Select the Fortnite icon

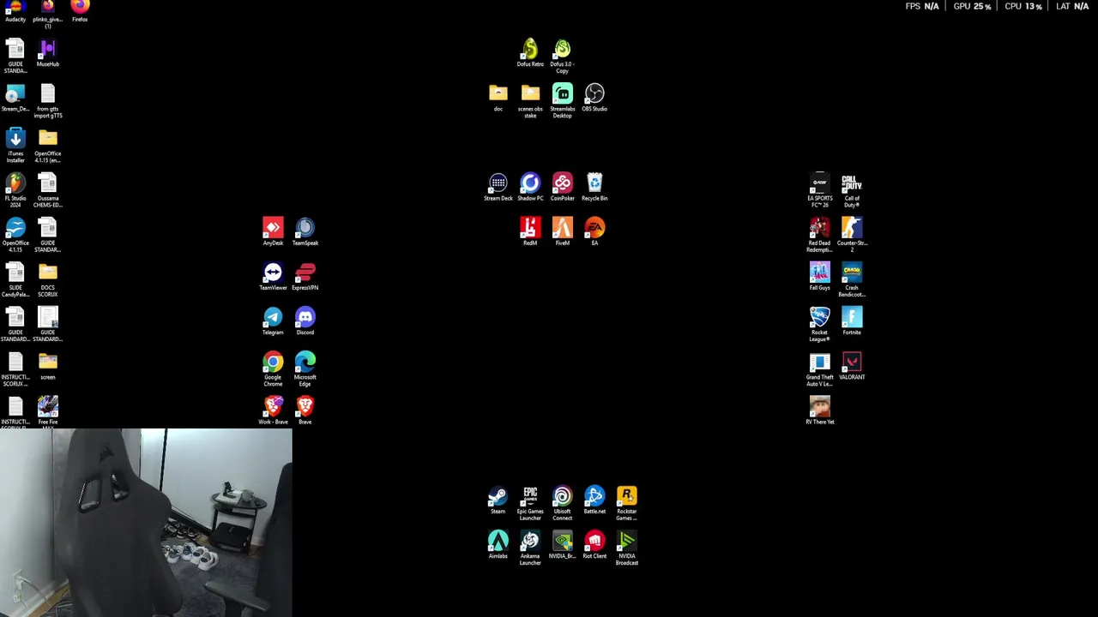click(852, 321)
